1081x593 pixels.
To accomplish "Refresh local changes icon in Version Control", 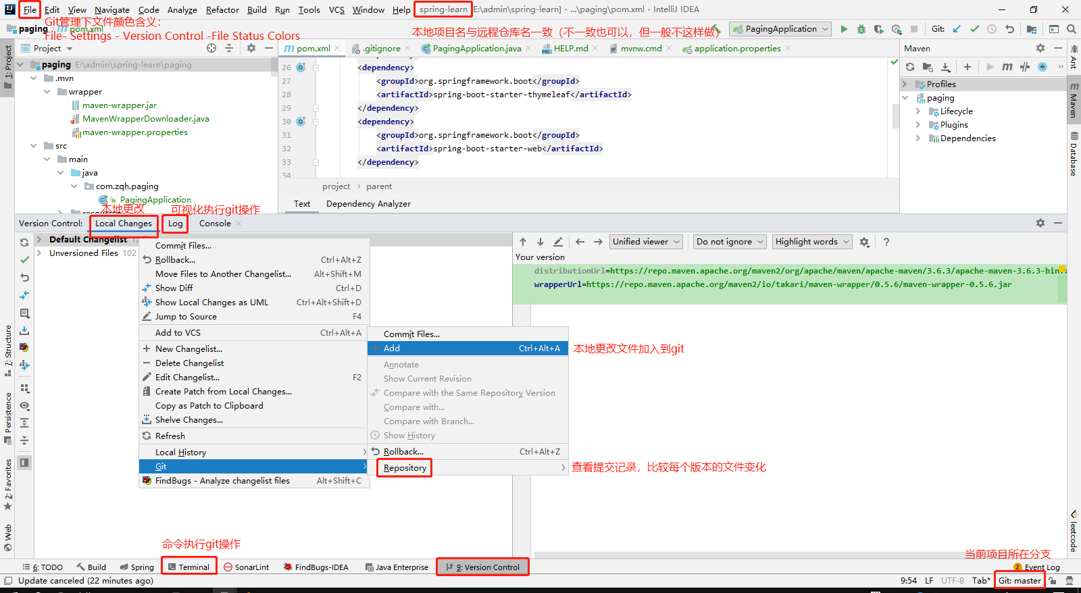I will [24, 242].
